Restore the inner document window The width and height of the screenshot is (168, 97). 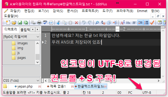point(158,16)
